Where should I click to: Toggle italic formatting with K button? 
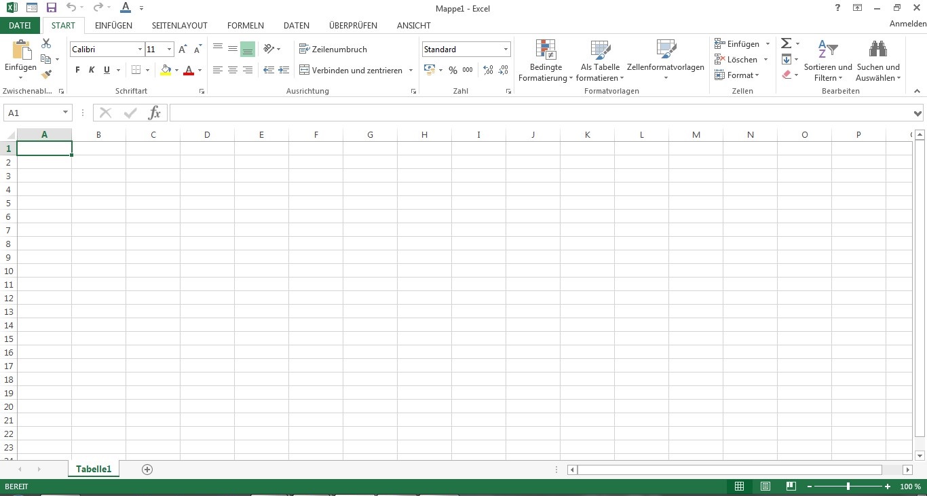point(92,70)
